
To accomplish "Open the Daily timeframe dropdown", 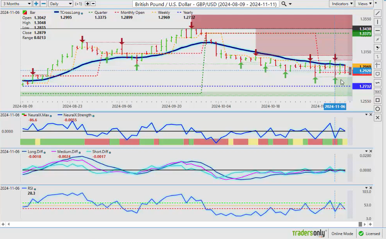I will [60, 4].
